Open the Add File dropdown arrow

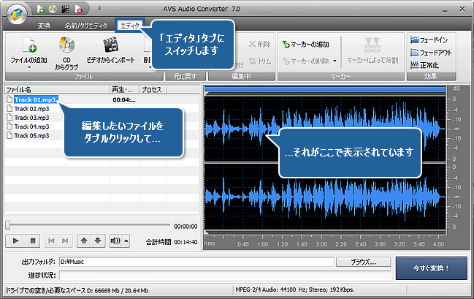pos(29,67)
